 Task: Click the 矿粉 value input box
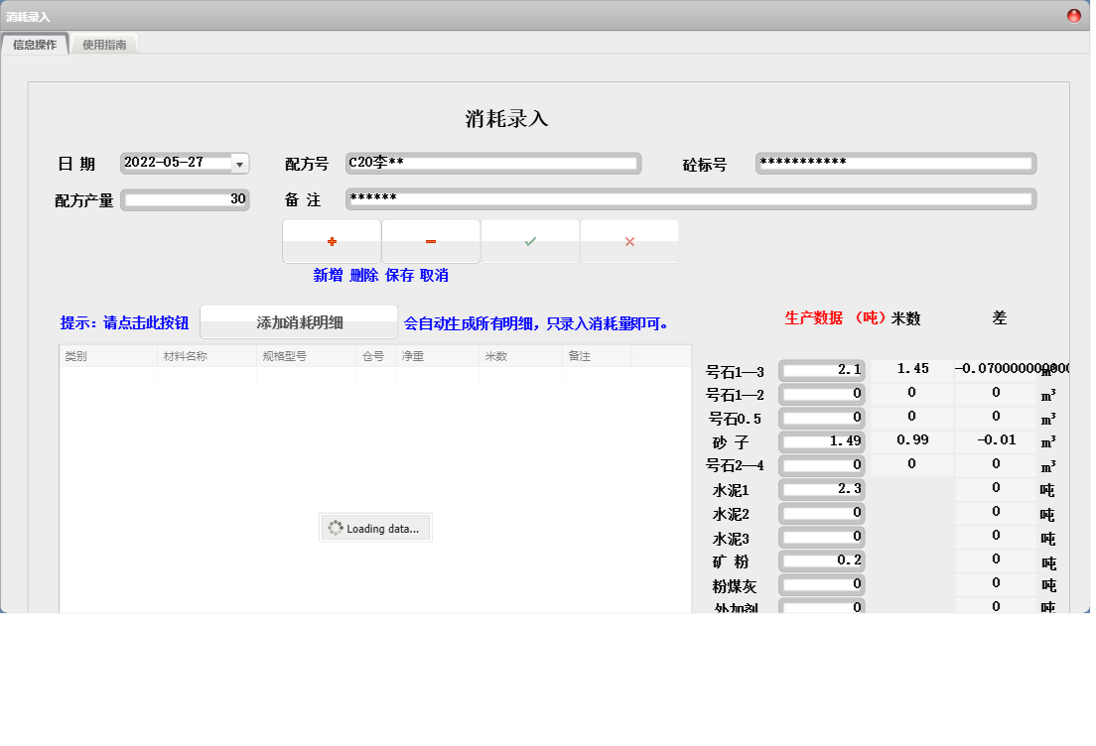pyautogui.click(x=821, y=560)
